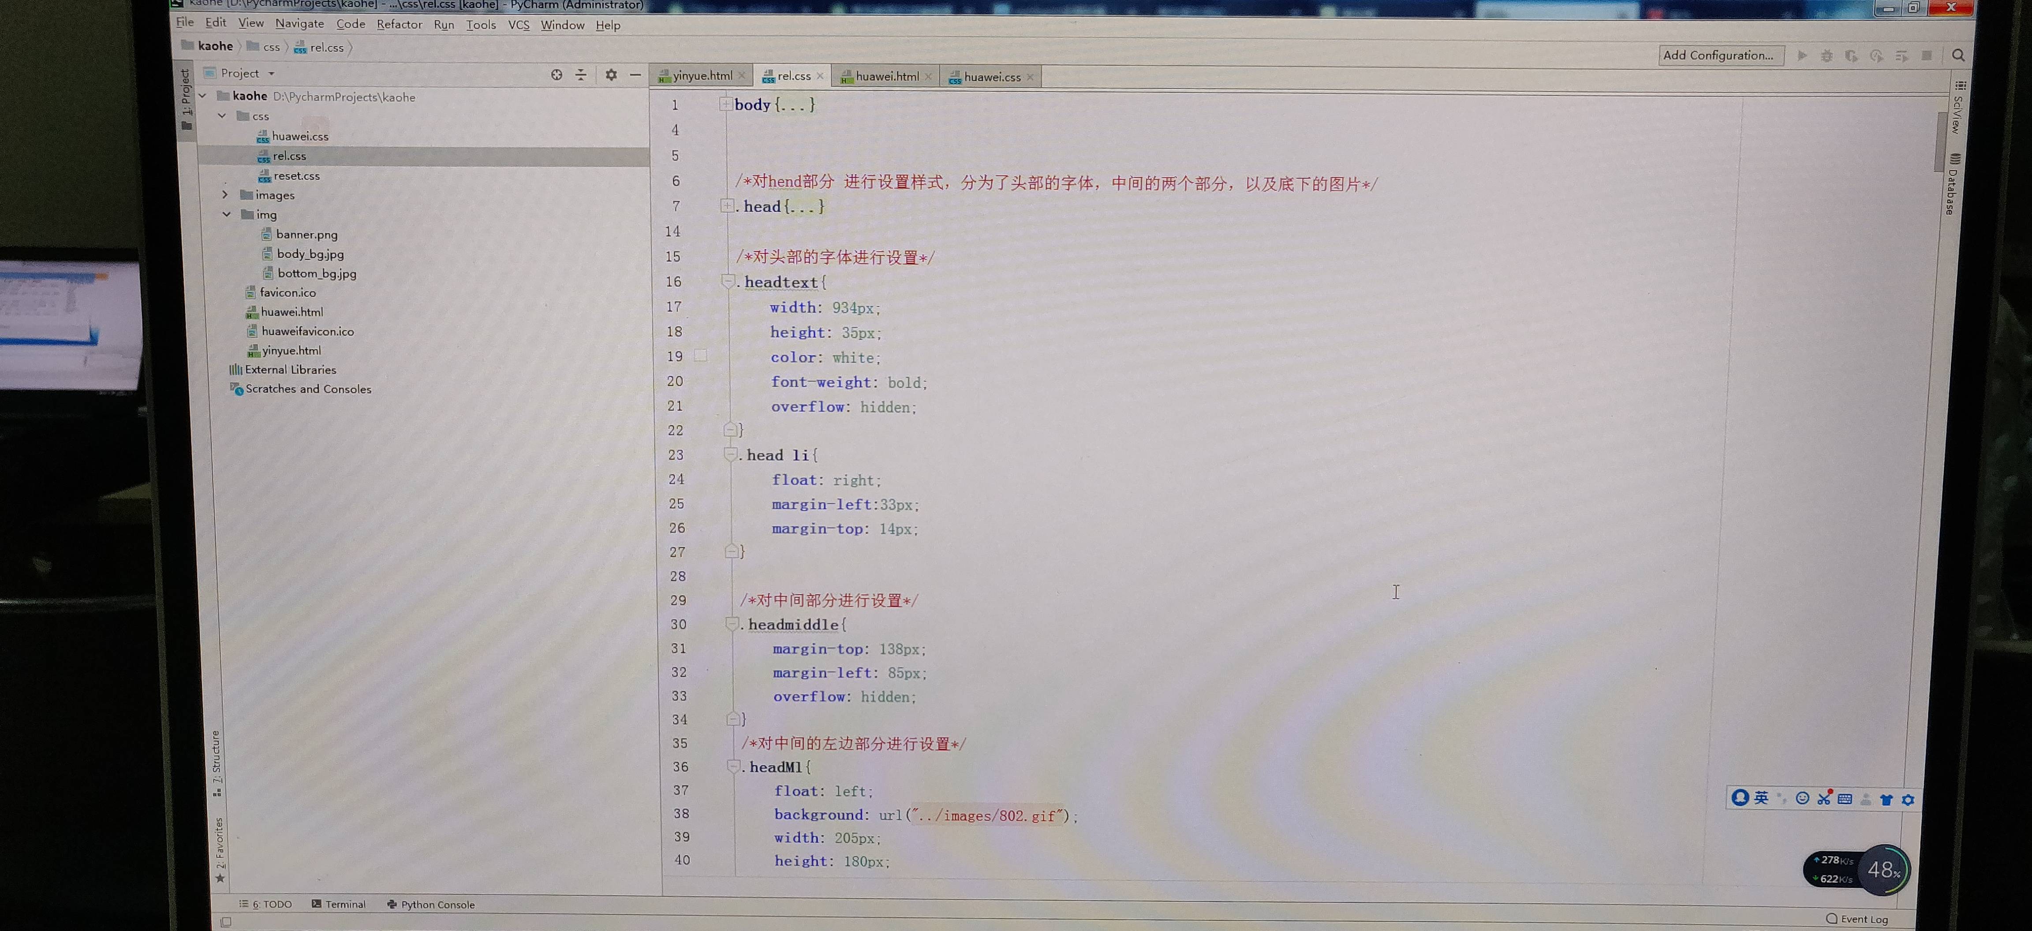
Task: Open the Refactor menu
Action: point(399,24)
